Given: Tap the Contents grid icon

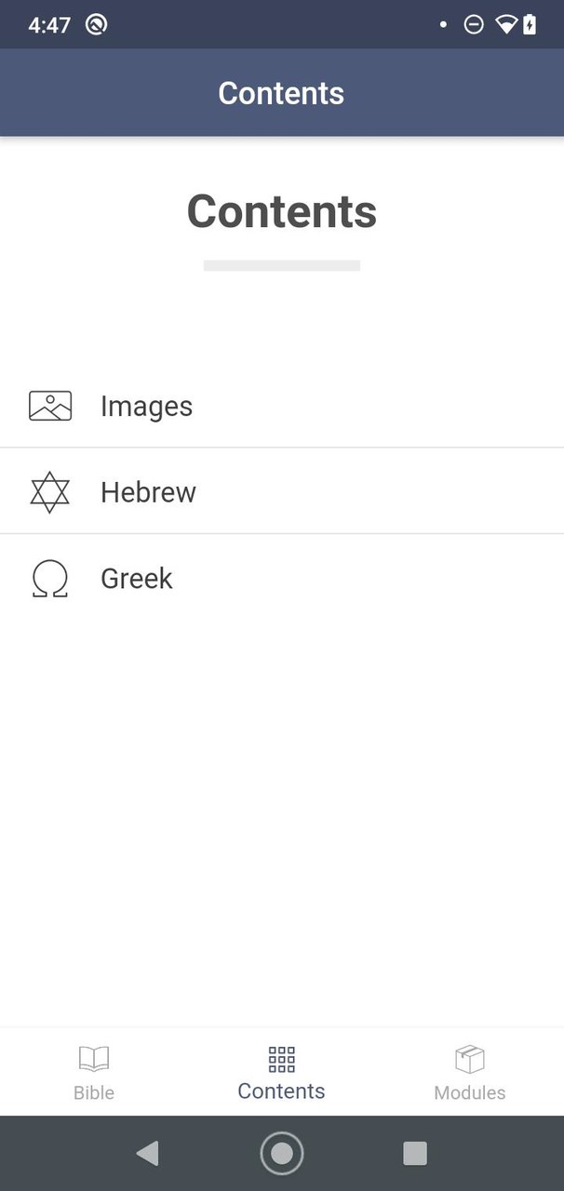Looking at the screenshot, I should coord(281,1059).
